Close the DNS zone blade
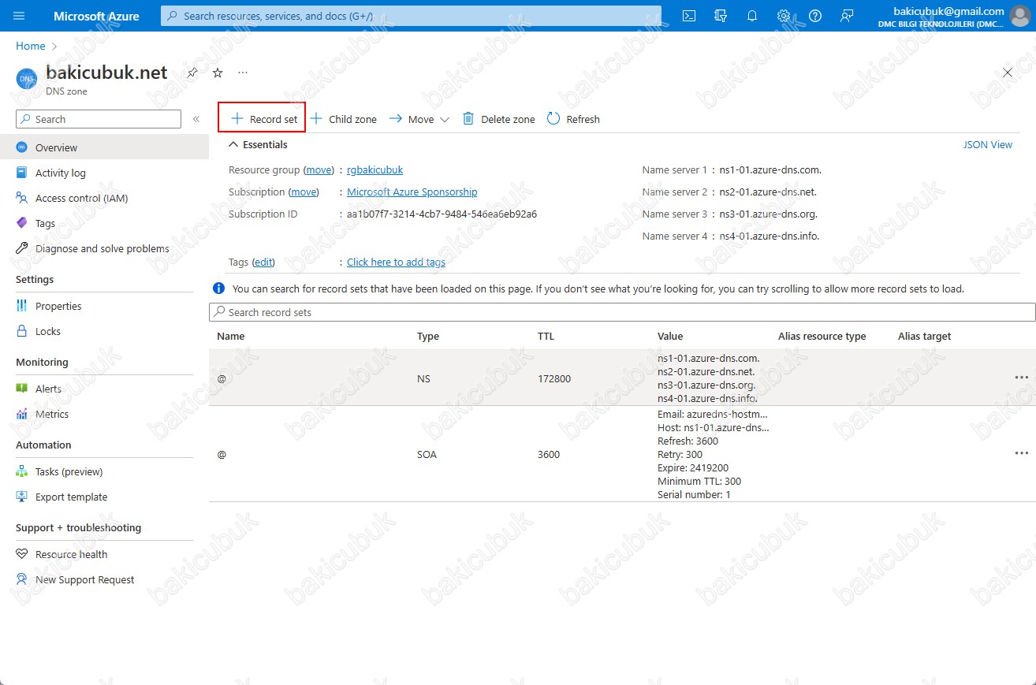Viewport: 1036px width, 685px height. coord(1008,73)
